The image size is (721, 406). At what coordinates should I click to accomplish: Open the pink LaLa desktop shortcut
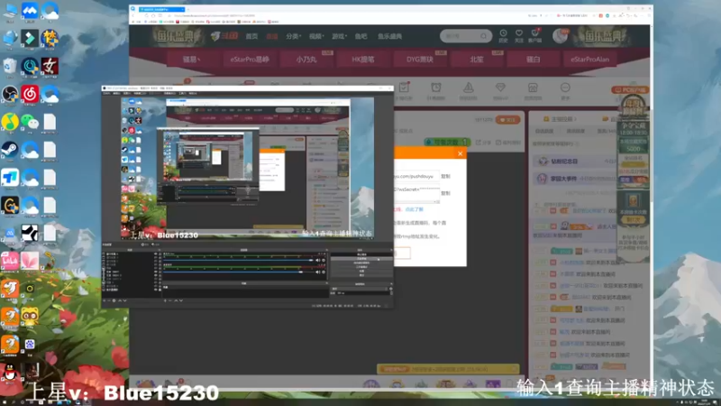pyautogui.click(x=10, y=261)
